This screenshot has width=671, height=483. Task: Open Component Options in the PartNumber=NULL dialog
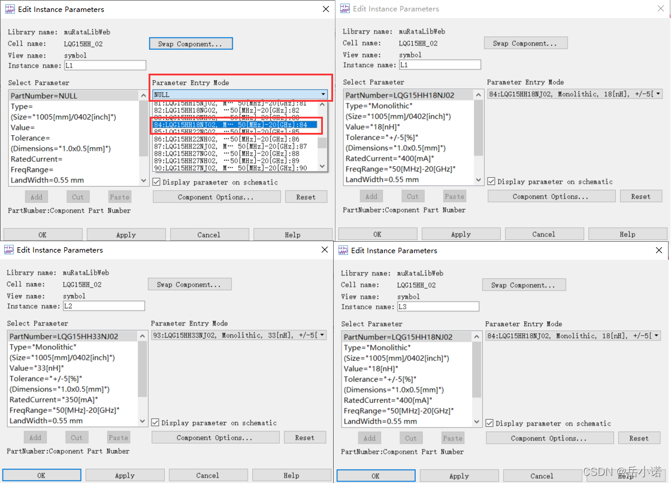point(216,197)
